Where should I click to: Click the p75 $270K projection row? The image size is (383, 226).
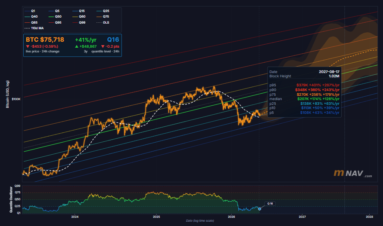pyautogui.click(x=304, y=95)
